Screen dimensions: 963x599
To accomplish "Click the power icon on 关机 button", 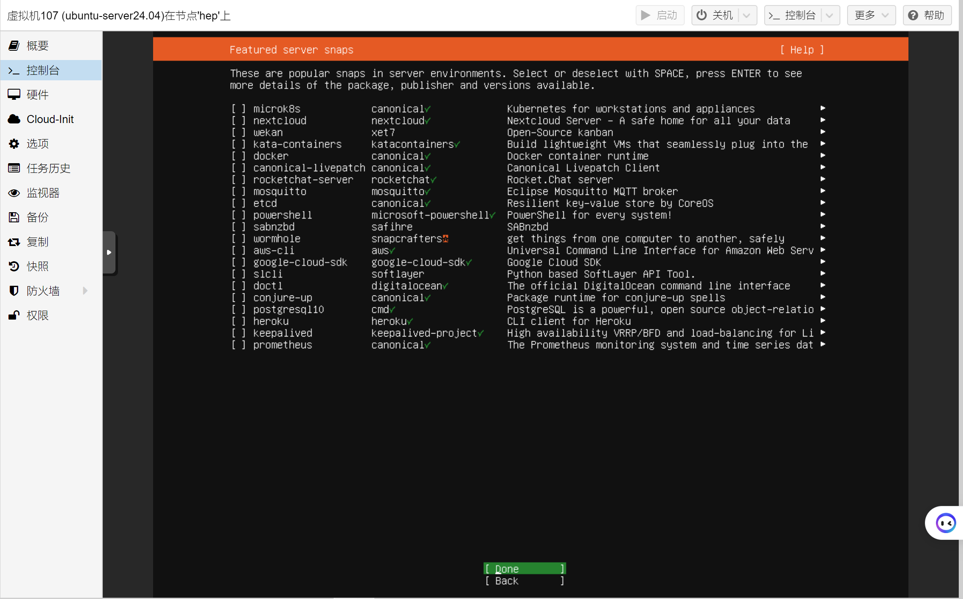I will [702, 15].
